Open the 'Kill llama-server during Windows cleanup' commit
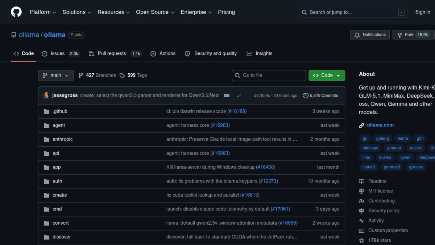This screenshot has height=245, width=435. 211,167
